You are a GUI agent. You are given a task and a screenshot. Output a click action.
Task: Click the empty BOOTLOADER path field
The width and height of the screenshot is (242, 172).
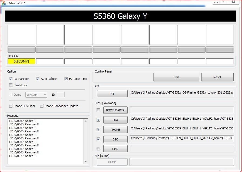point(182,110)
